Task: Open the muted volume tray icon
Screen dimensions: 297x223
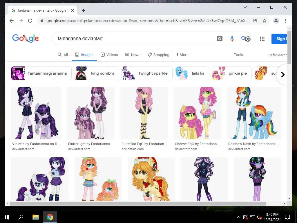Action: click(259, 217)
